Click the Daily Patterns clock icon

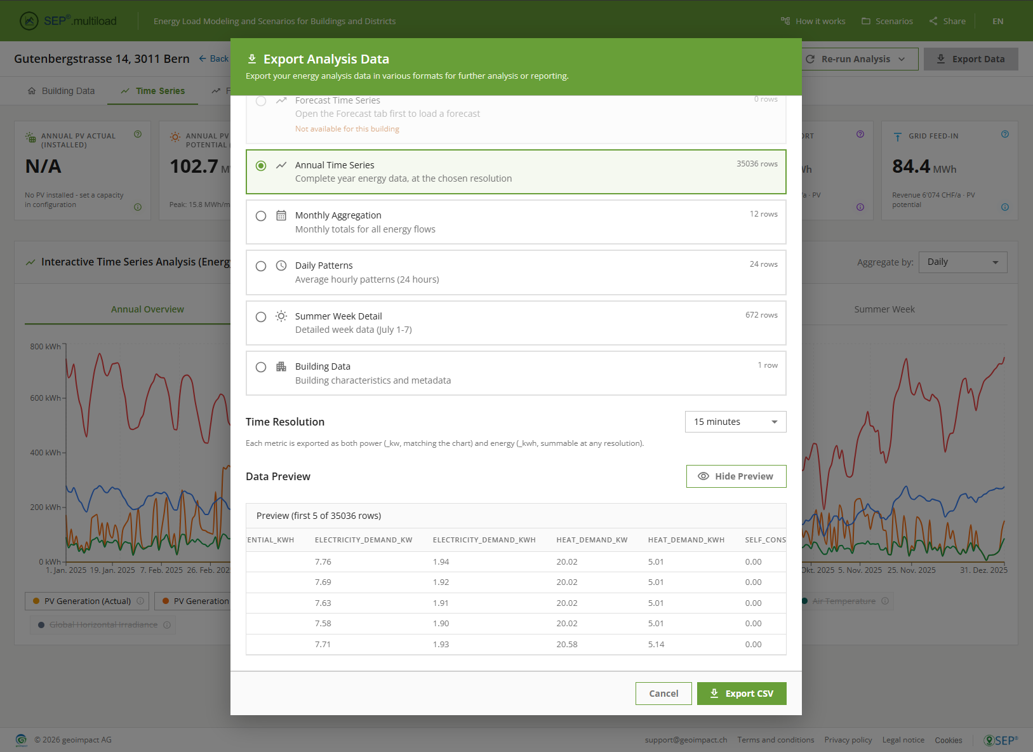tap(281, 265)
